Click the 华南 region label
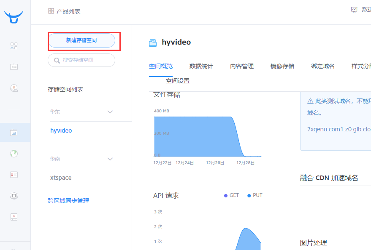This screenshot has height=250, width=371. [55, 159]
